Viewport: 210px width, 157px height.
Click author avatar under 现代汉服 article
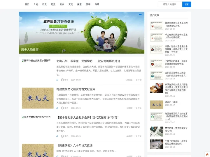click(62, 136)
